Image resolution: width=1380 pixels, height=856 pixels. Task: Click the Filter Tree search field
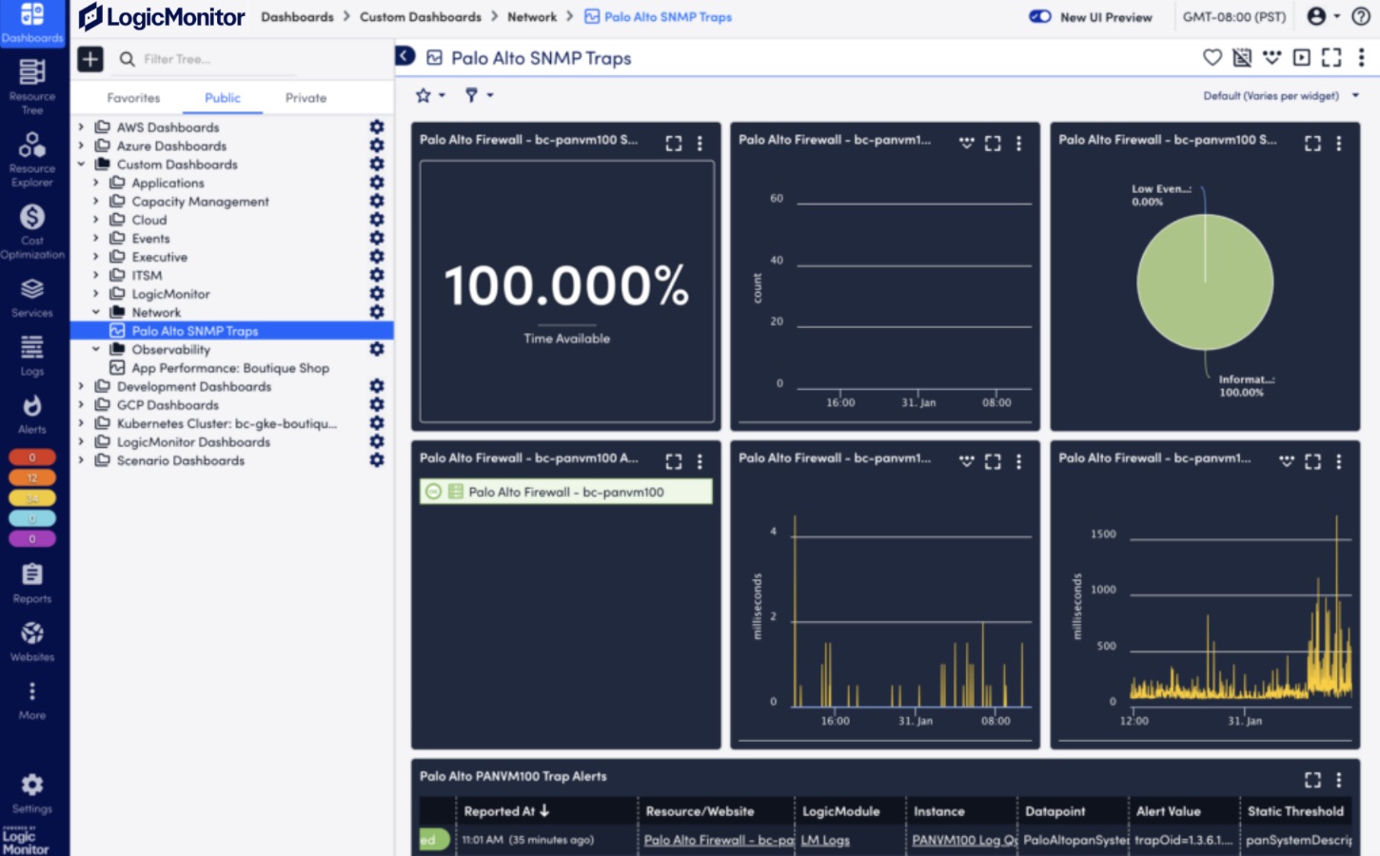pyautogui.click(x=219, y=59)
